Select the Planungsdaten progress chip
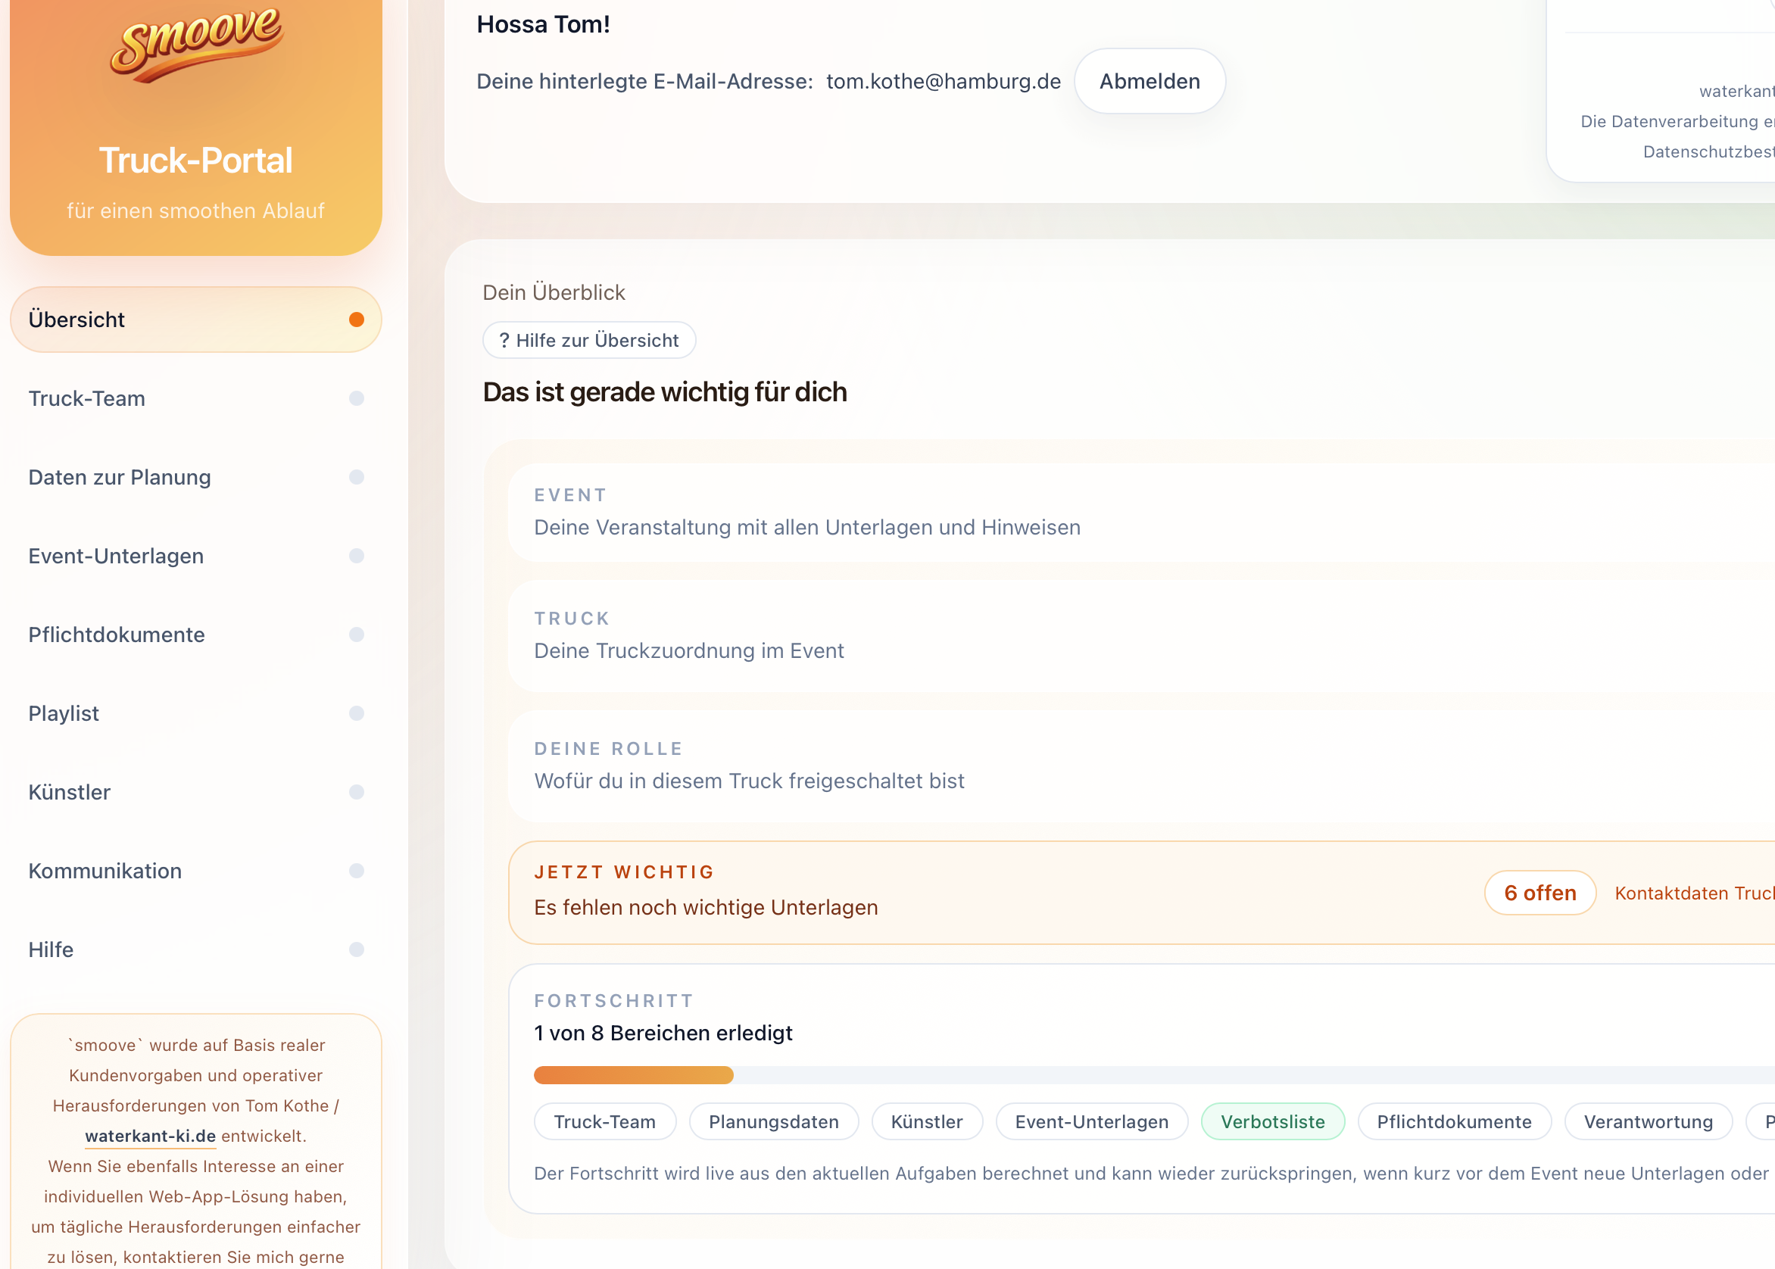 (x=773, y=1122)
